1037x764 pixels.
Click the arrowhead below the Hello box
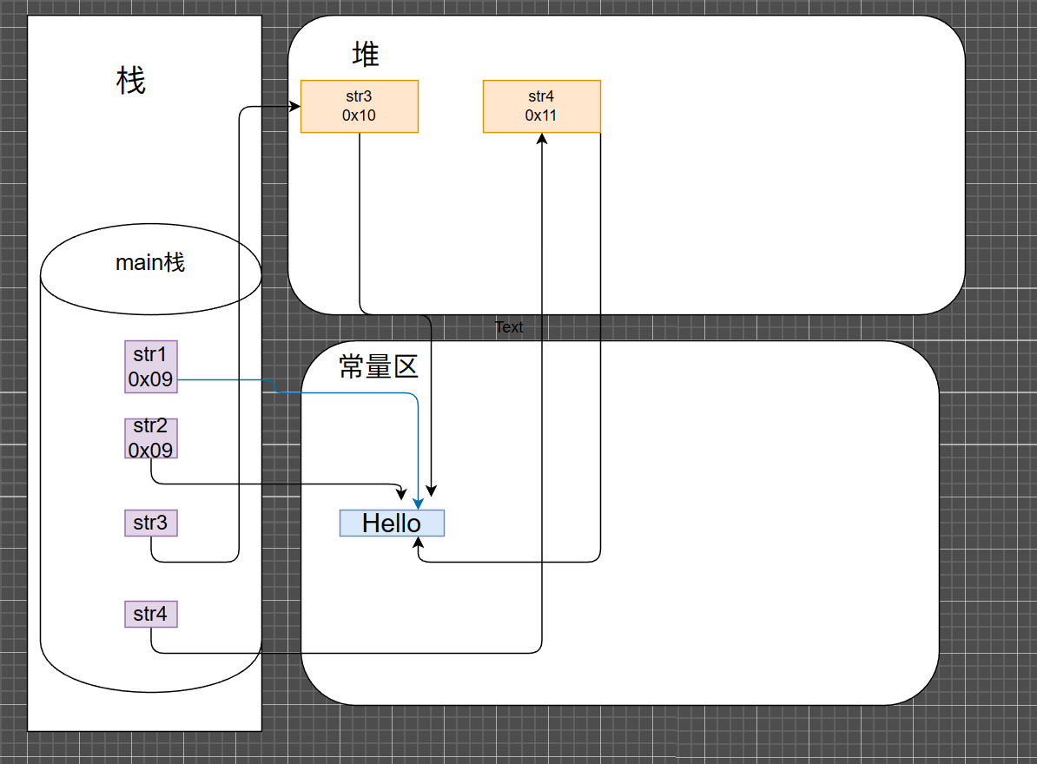click(x=419, y=543)
